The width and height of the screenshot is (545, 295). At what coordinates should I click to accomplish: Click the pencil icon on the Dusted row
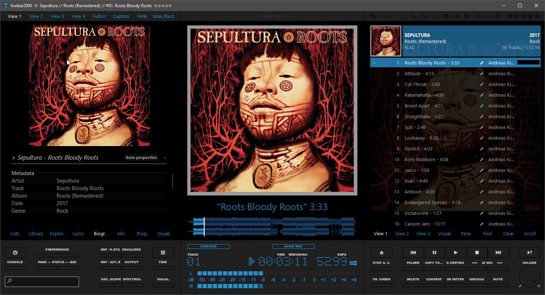point(482,149)
